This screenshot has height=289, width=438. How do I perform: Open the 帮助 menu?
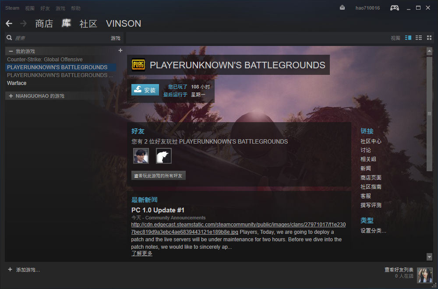click(76, 8)
